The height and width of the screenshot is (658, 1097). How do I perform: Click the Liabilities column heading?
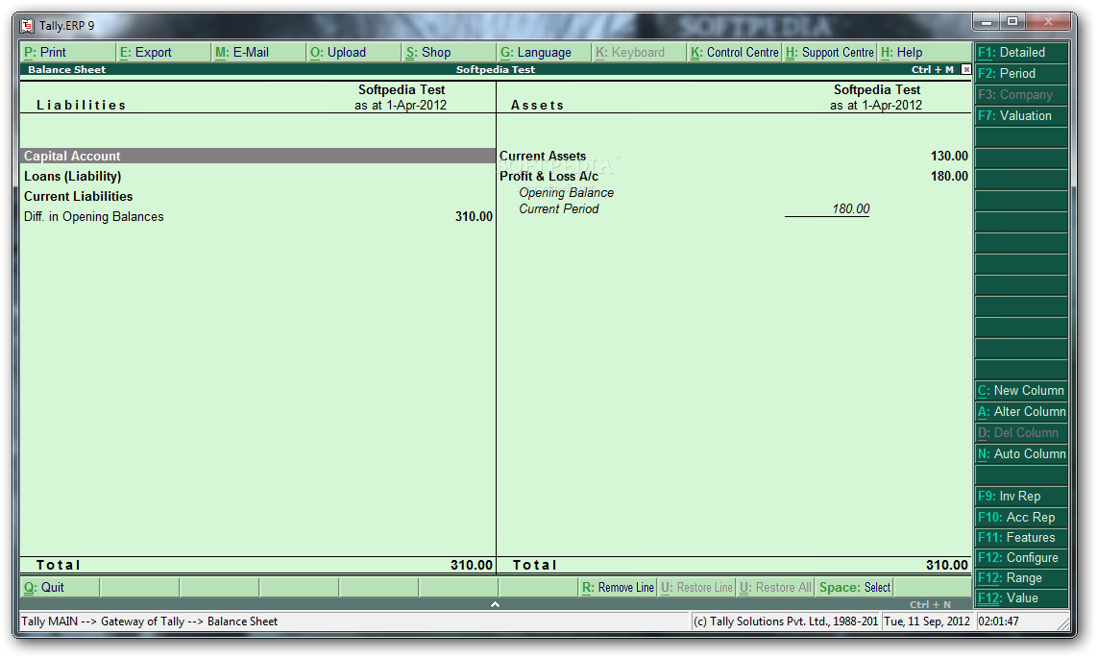[x=81, y=105]
